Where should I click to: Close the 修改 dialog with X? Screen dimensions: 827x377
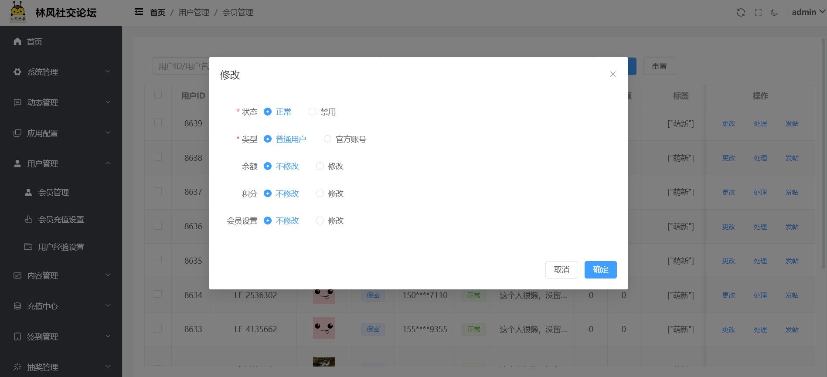coord(613,74)
